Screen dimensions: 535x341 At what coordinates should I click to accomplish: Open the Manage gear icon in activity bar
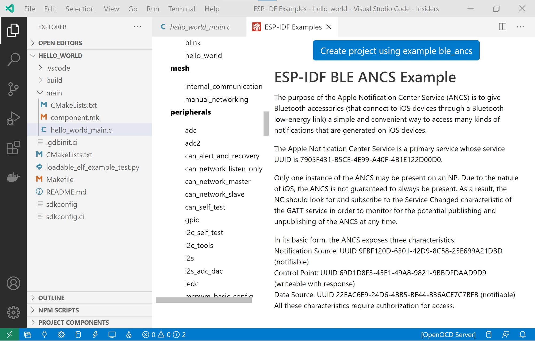[13, 313]
